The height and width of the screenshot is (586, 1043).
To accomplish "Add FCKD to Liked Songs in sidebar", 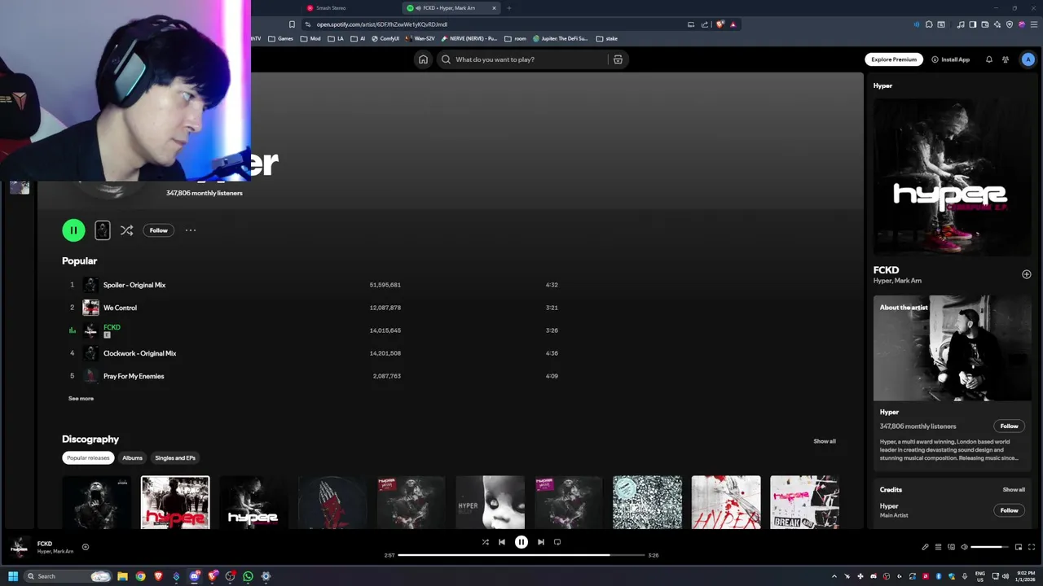I will tap(1027, 274).
